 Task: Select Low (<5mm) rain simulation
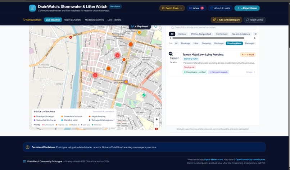(114, 20)
